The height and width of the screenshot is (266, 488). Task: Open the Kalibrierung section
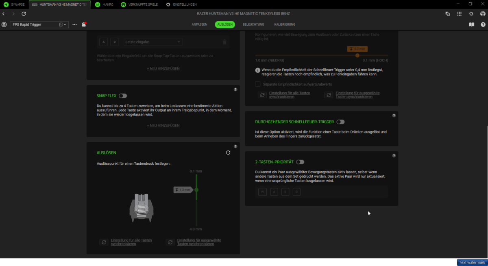point(285,24)
